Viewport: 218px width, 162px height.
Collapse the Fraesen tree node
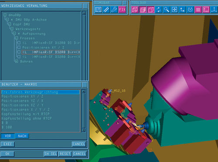(17, 38)
